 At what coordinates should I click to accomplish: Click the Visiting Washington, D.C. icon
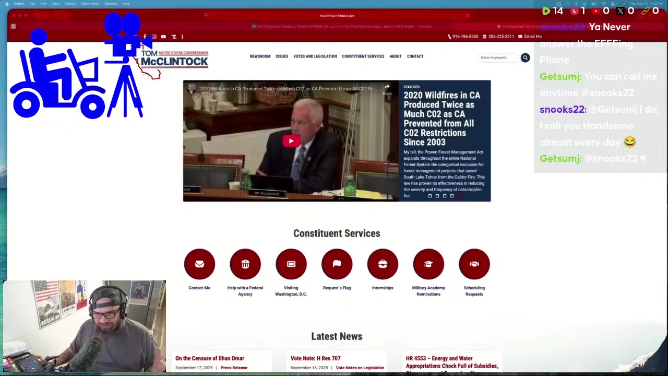[291, 264]
